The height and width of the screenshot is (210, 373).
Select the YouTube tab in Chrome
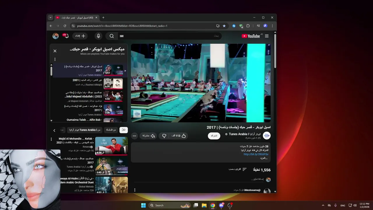77,17
